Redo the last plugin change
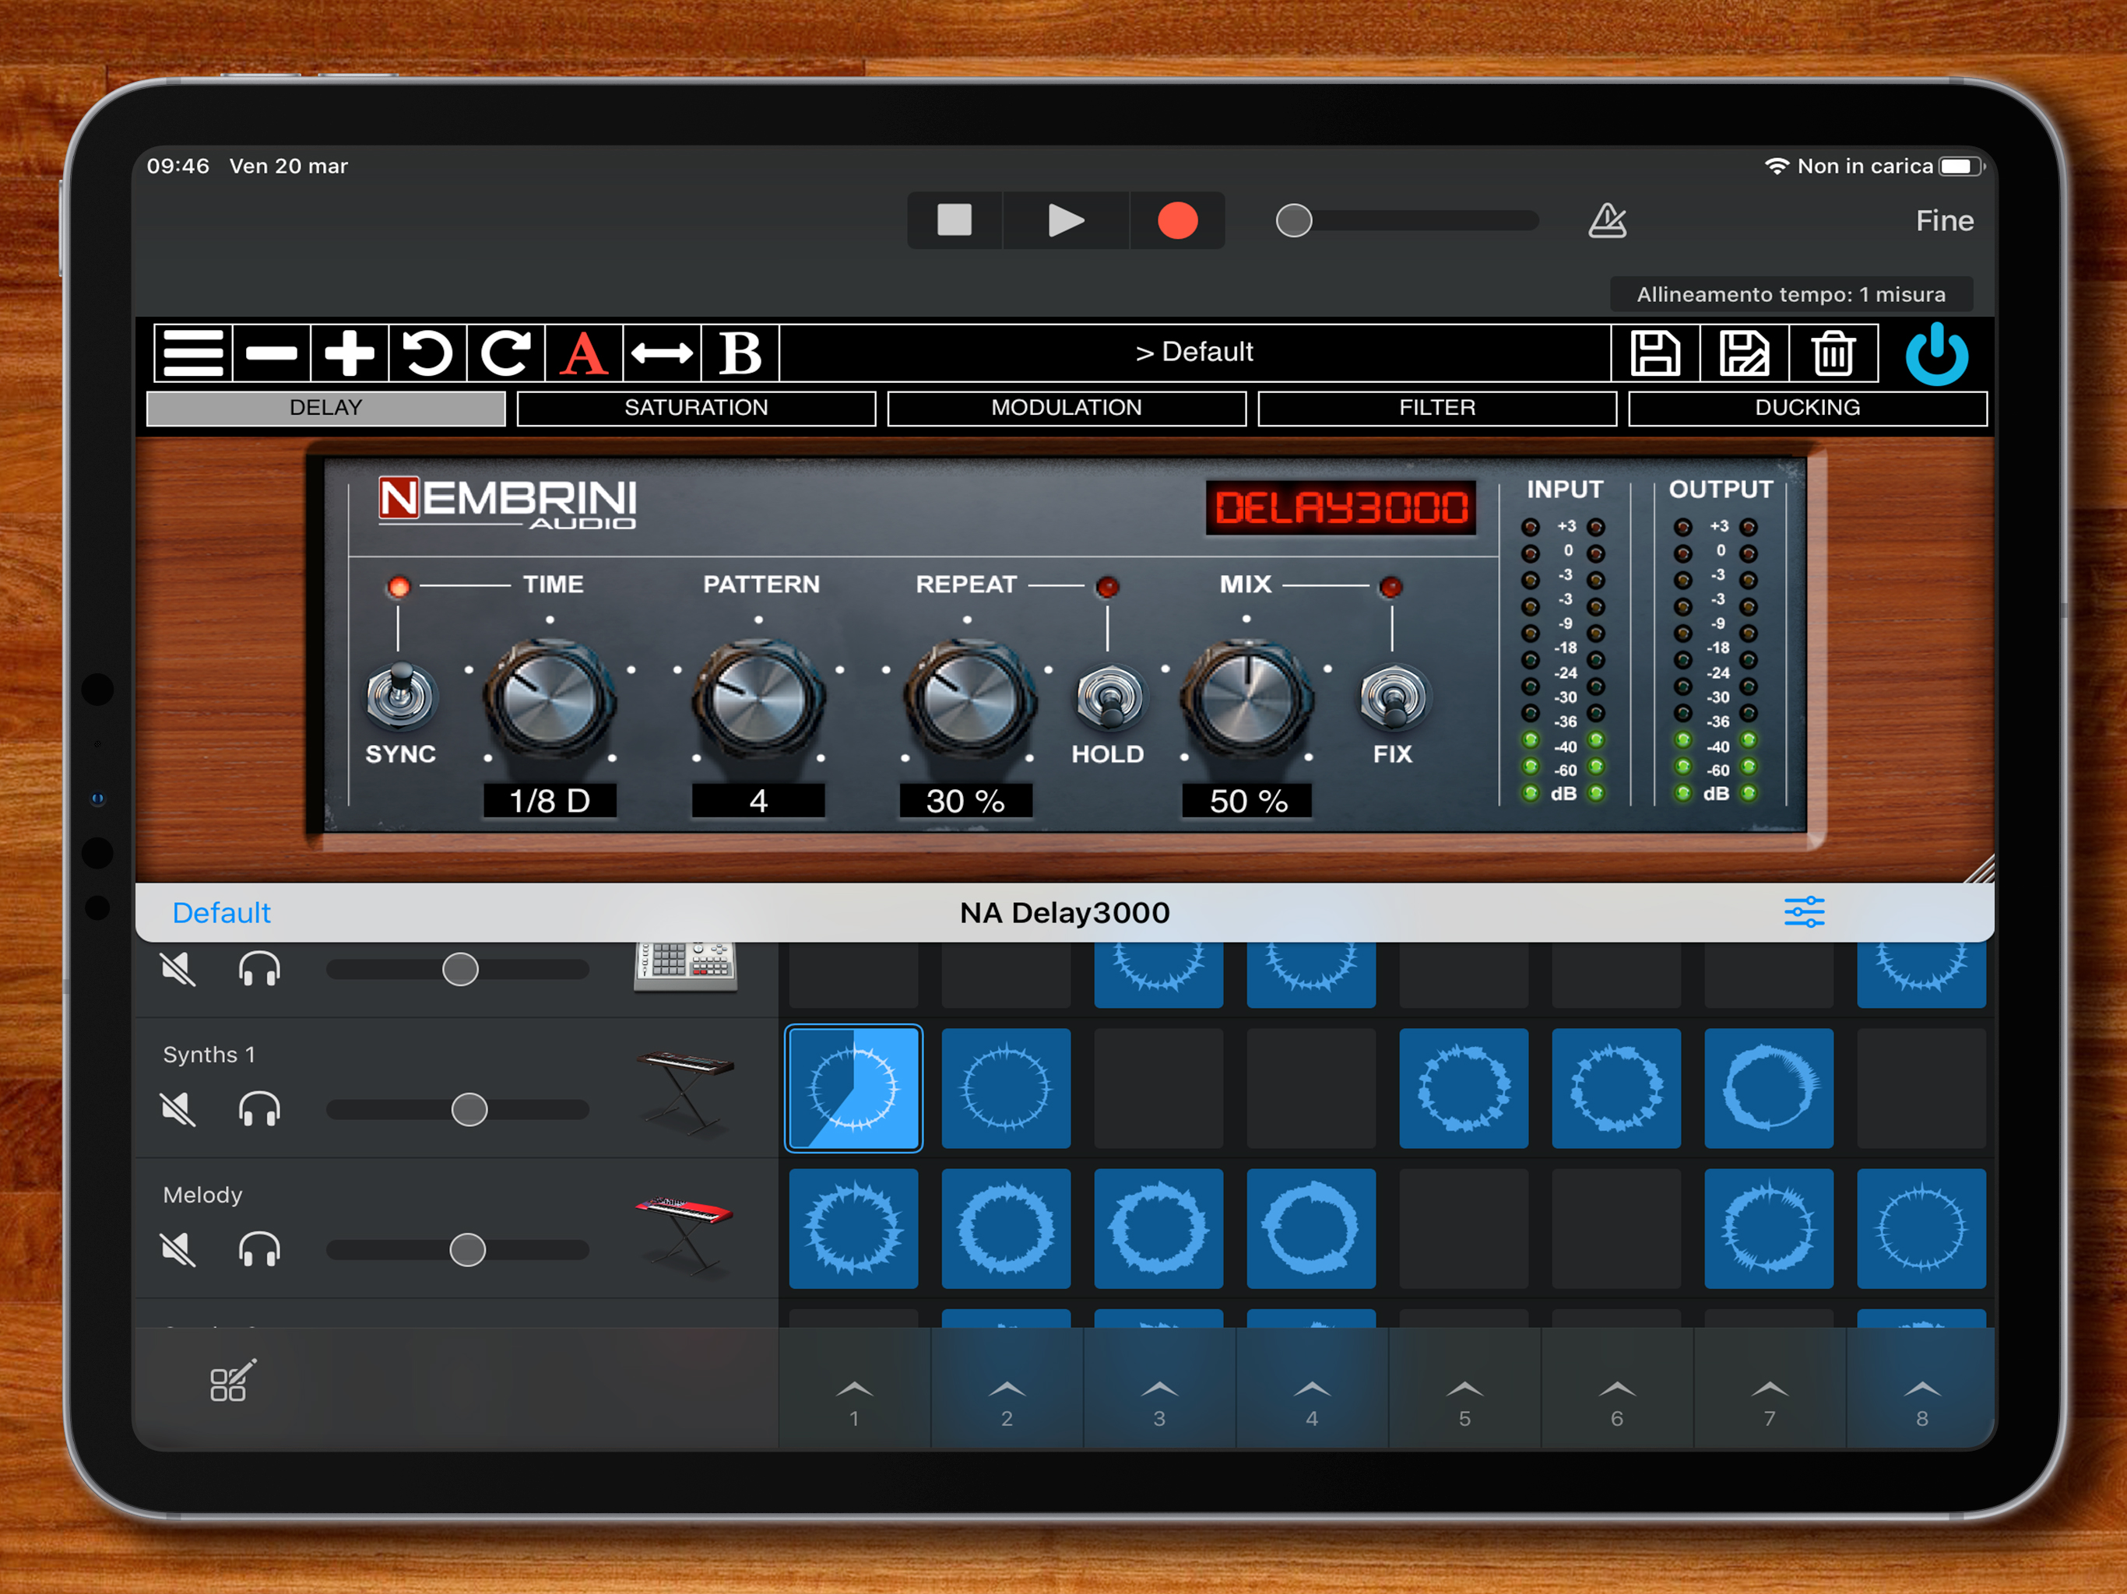 506,353
